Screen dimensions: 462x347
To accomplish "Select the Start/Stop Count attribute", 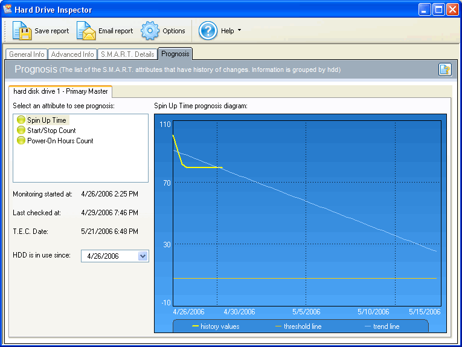I will [51, 131].
